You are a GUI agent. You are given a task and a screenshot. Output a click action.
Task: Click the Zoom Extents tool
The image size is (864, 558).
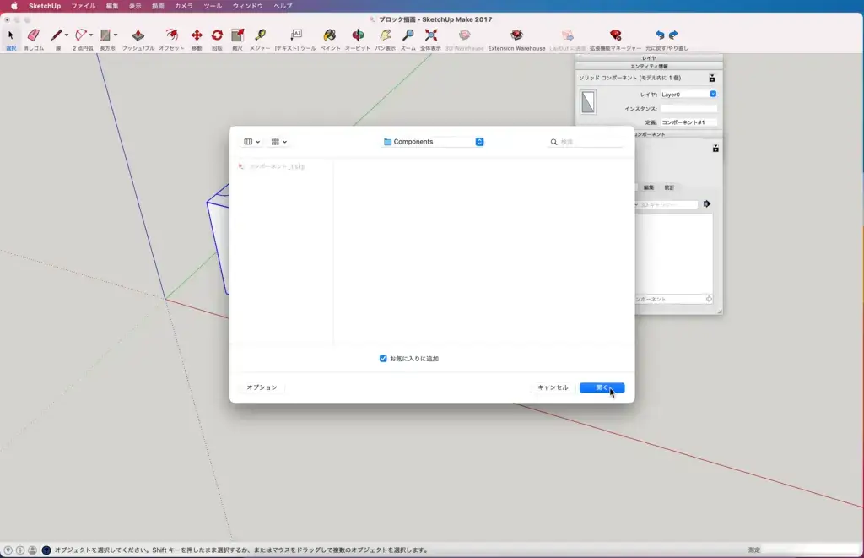click(431, 35)
